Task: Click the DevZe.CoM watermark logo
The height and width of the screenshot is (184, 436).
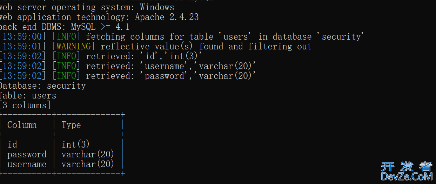Action: [407, 171]
